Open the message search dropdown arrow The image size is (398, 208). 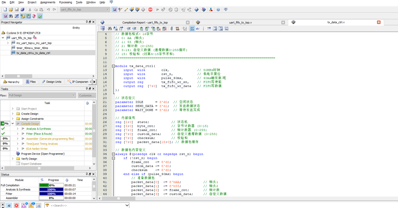(x=127, y=205)
